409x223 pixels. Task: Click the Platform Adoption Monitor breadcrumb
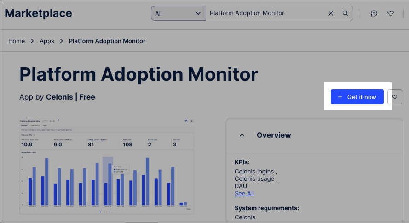(x=107, y=41)
